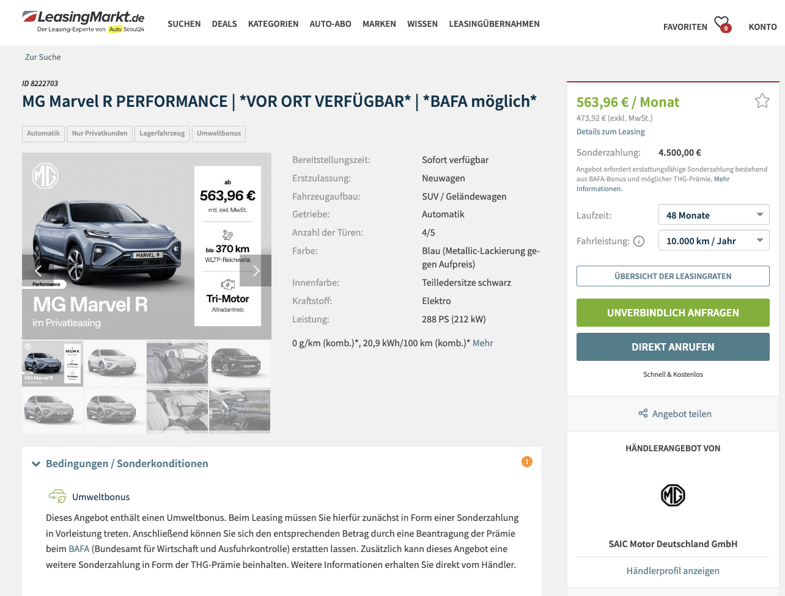Image resolution: width=785 pixels, height=596 pixels.
Task: Select first thumbnail with price banner
Action: coord(53,363)
